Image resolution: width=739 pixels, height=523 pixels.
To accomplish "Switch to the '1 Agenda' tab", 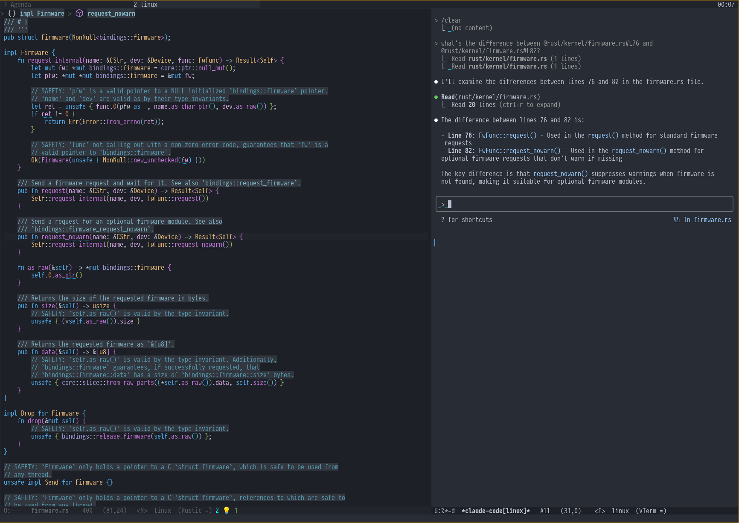I will click(18, 4).
